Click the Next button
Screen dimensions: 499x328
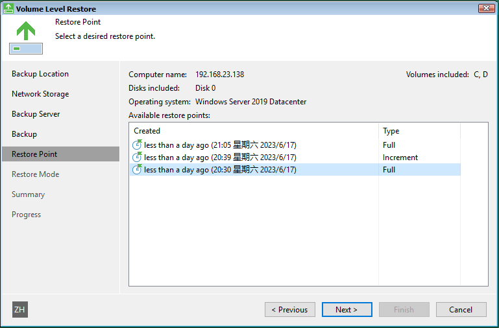point(347,309)
